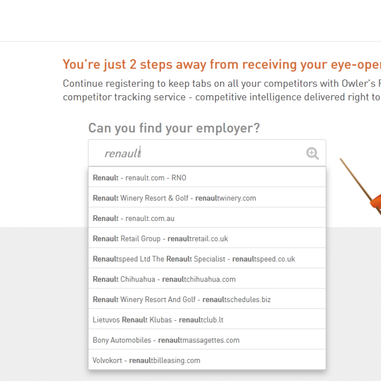Pick 'Renault Winery Resort And Golf' renaultschedules.biz
The image size is (381, 381).
pos(207,299)
